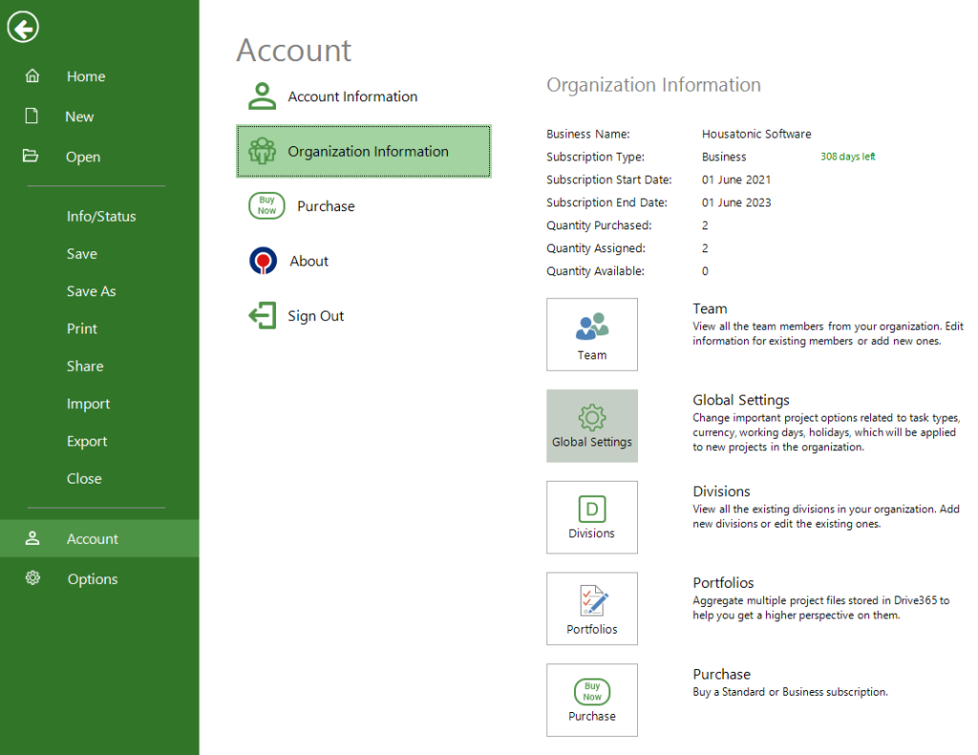Screen dimensions: 978x755
Task: Click the Buy Now Purchase icon
Action: 591,700
